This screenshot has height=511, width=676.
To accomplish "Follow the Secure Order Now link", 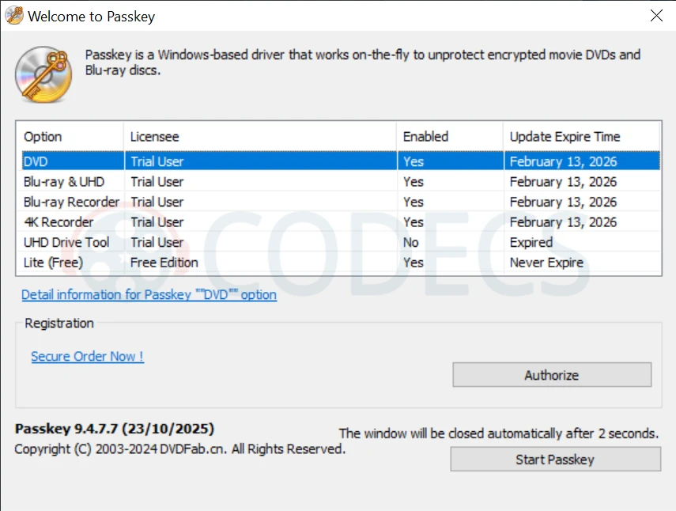I will pyautogui.click(x=87, y=357).
